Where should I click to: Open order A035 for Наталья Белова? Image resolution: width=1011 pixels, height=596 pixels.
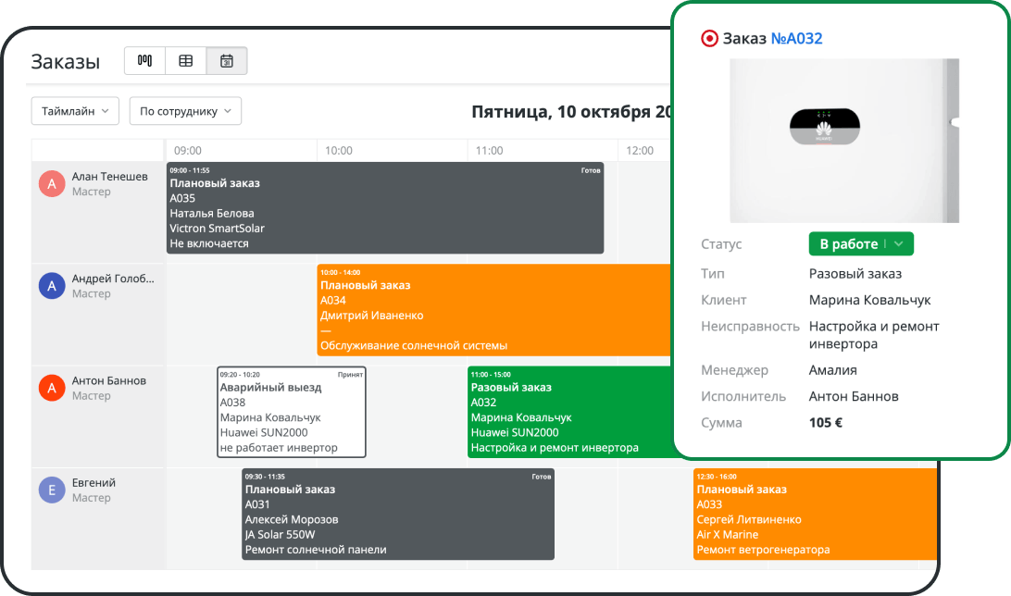coord(385,207)
